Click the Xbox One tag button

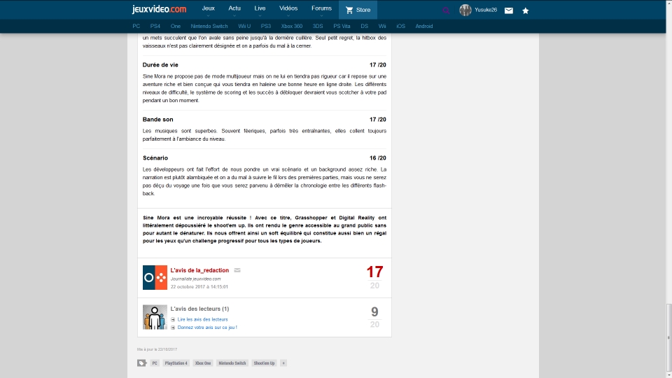[203, 363]
